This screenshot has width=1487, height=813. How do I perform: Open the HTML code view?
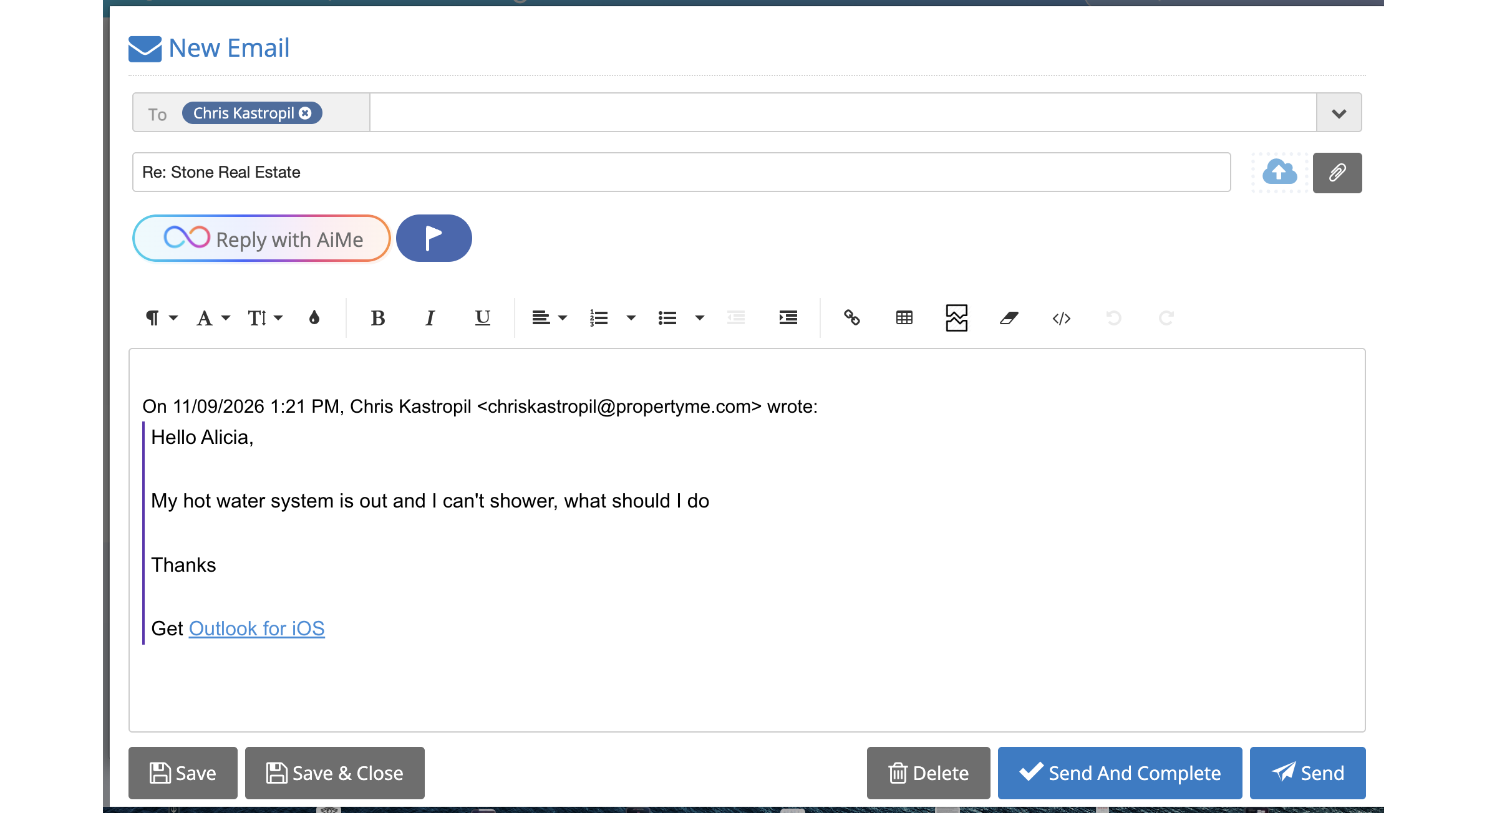(x=1062, y=318)
